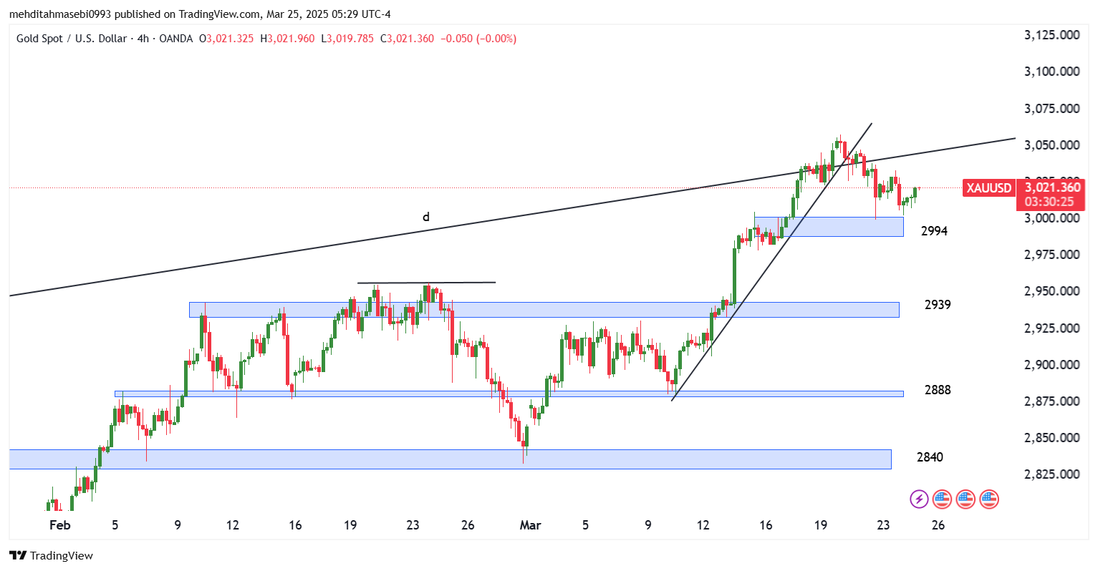Click the Gold Spot / U.S. Dollar title
The height and width of the screenshot is (571, 1098).
72,39
